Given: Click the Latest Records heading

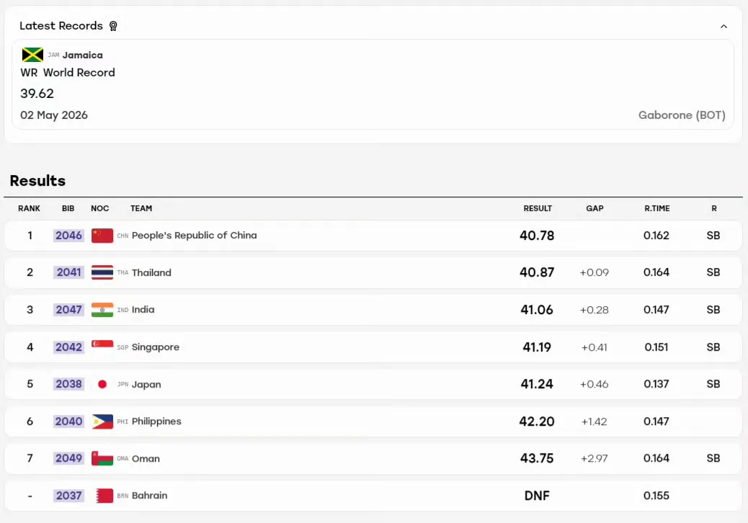Looking at the screenshot, I should click(x=61, y=26).
